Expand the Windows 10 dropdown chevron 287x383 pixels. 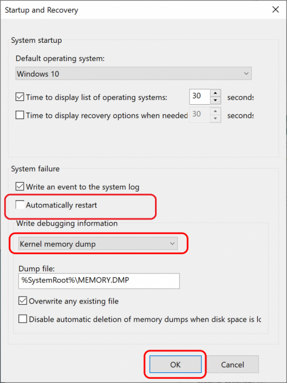coord(246,74)
